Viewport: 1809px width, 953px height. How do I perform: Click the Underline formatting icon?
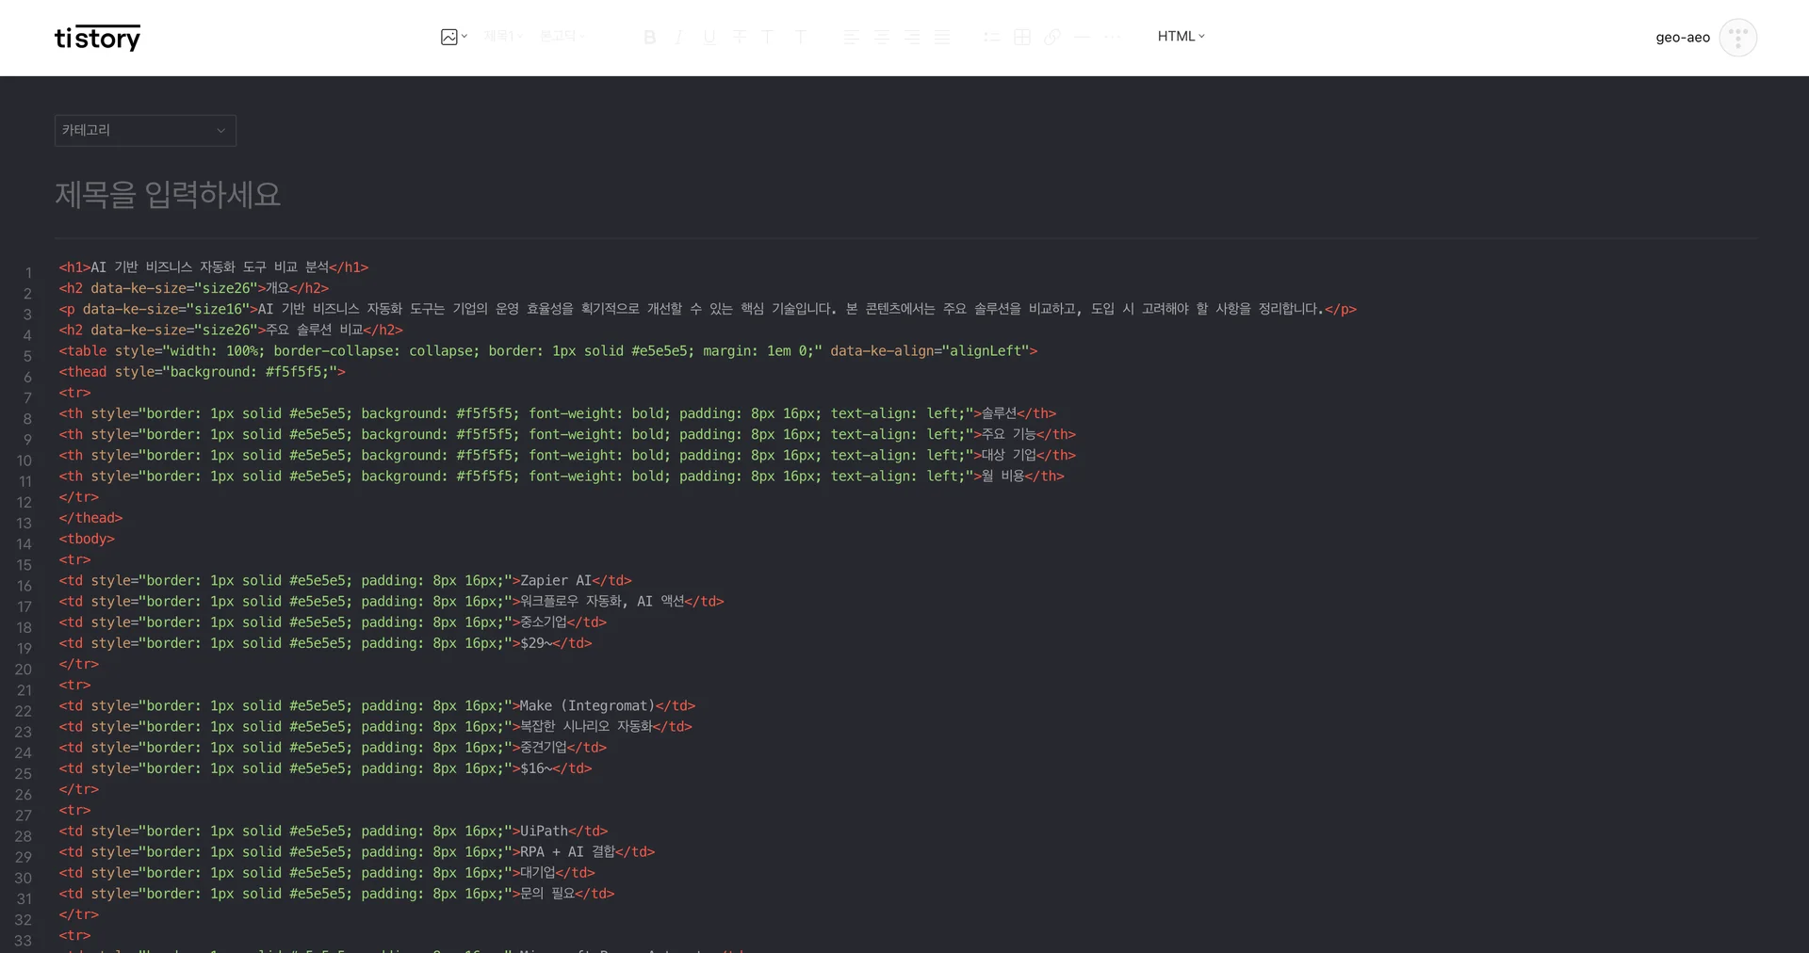coord(709,37)
